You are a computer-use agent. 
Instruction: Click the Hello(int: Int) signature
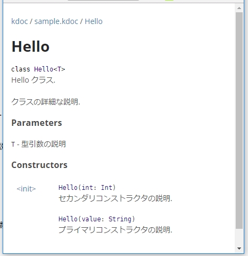87,188
